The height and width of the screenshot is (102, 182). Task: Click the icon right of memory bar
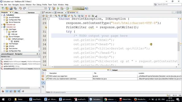point(87,8)
